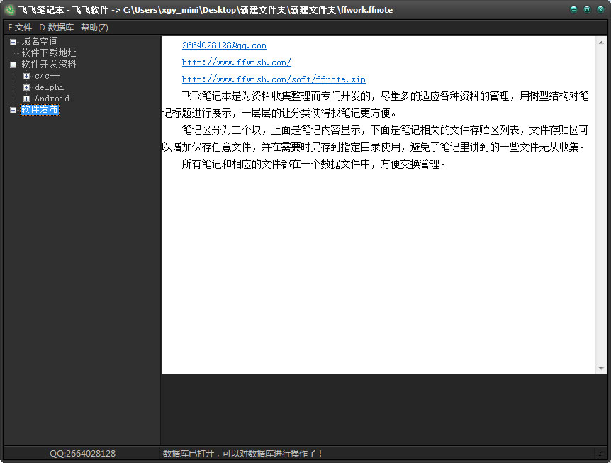Select the delphi tree item
611x463 pixels.
(x=49, y=87)
